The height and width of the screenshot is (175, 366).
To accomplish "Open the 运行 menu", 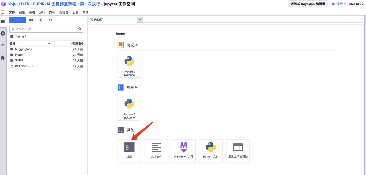I will tap(42, 12).
